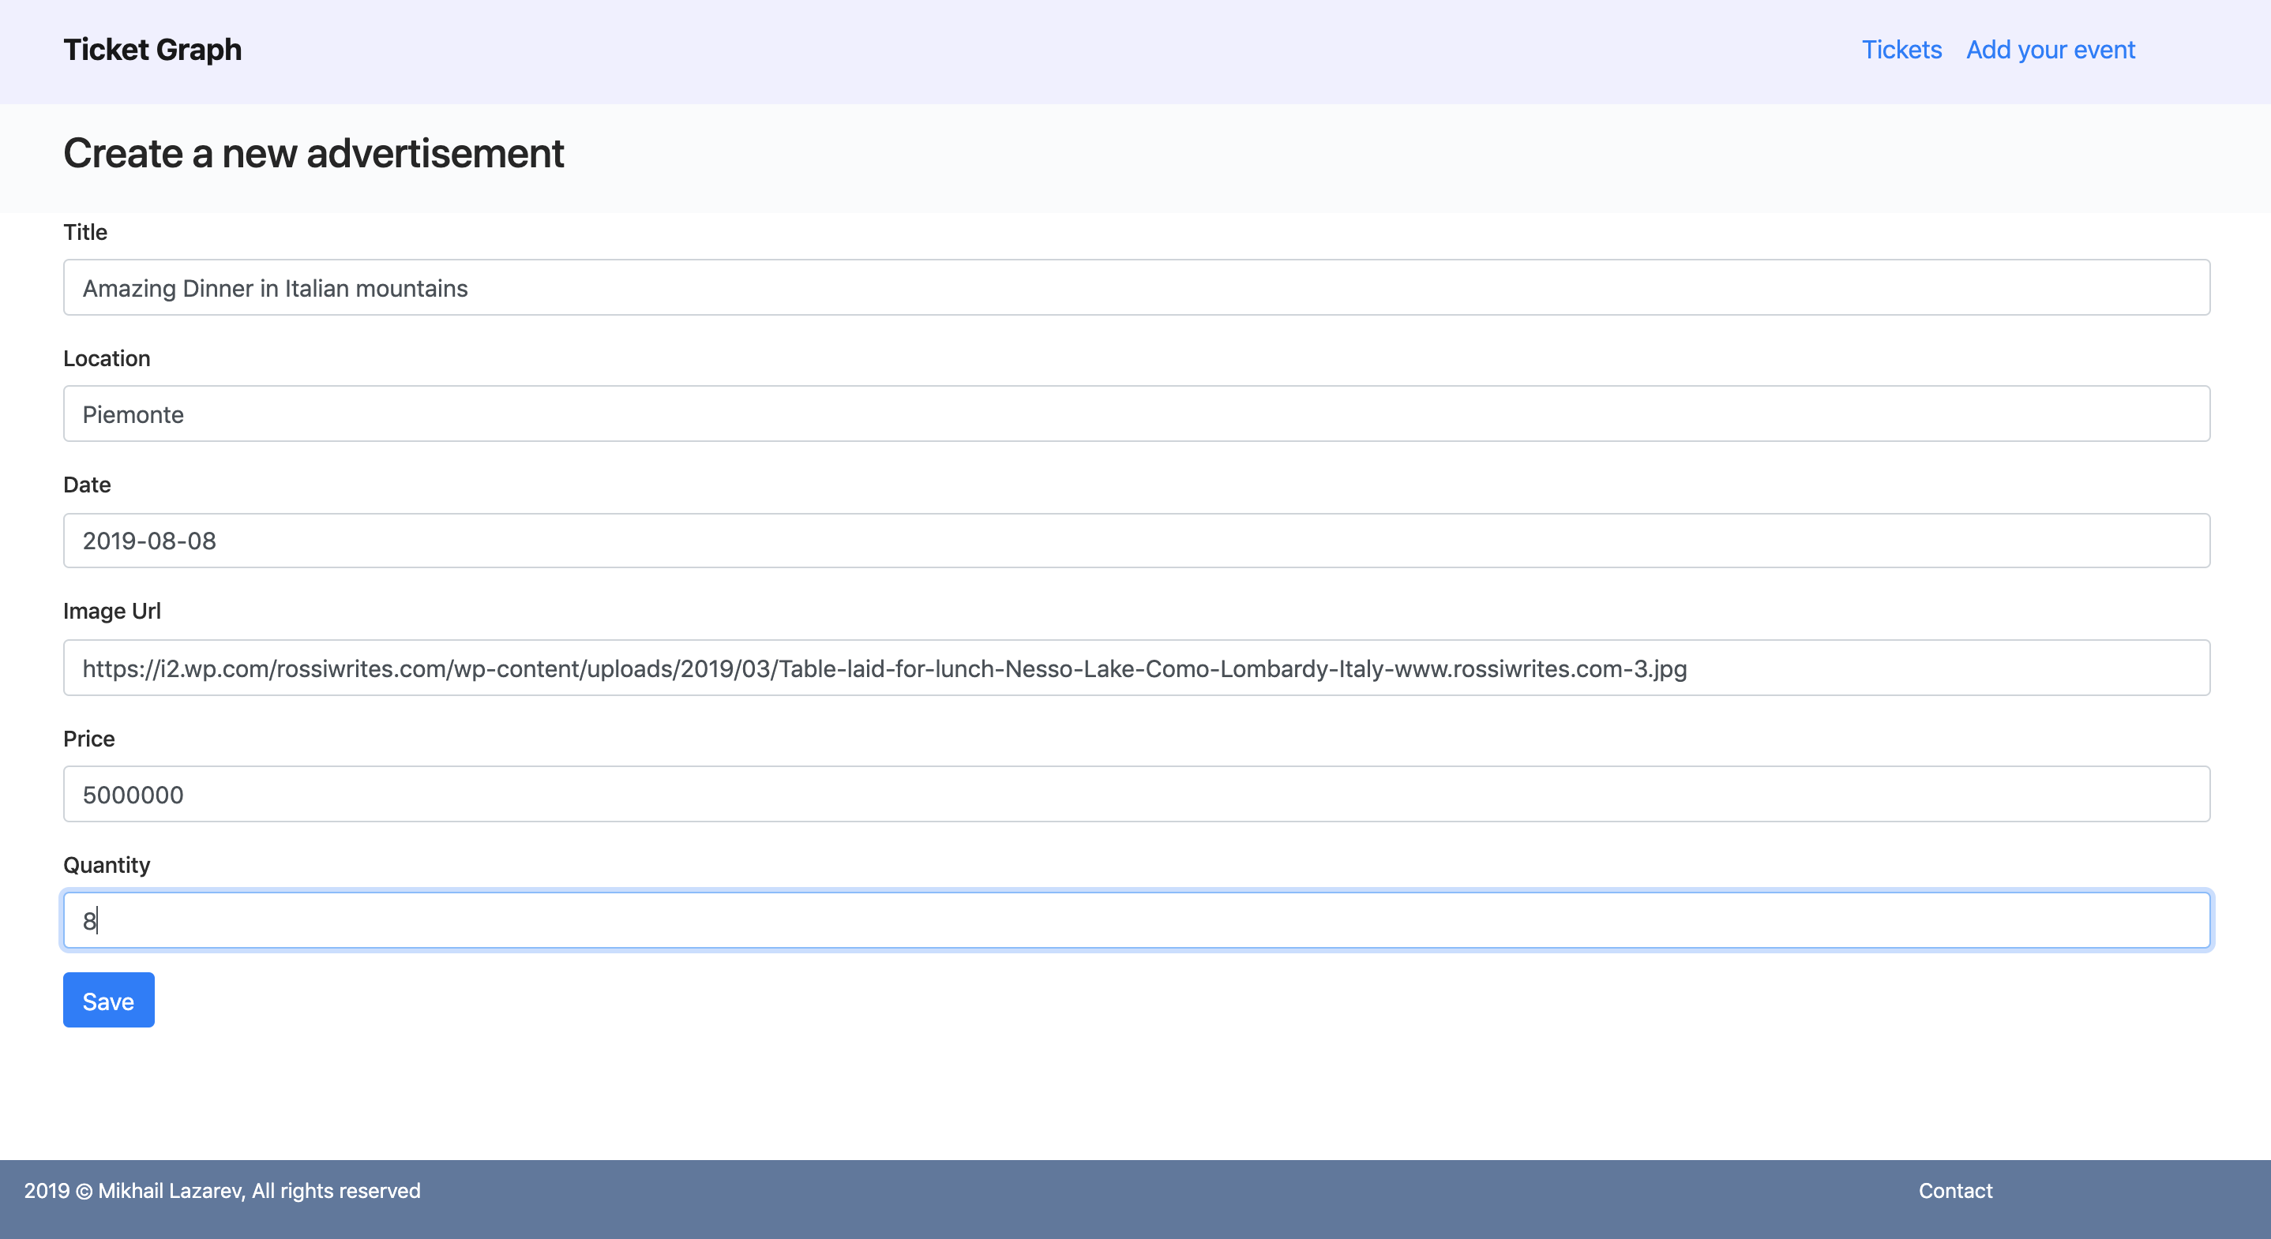Go to Add your event page

[x=2050, y=51]
